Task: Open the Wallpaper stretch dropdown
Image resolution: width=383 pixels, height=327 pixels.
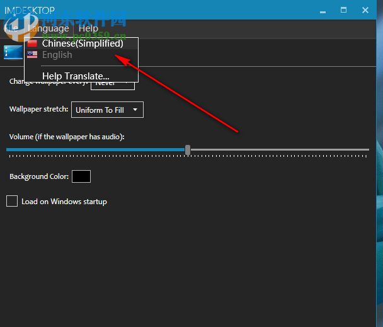Action: click(107, 110)
